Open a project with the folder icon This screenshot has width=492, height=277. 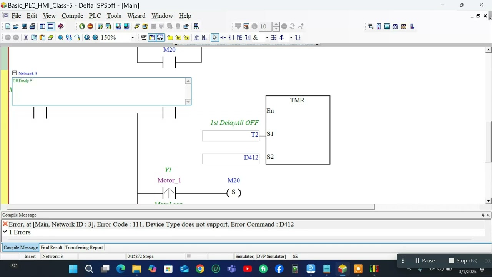[x=16, y=27]
